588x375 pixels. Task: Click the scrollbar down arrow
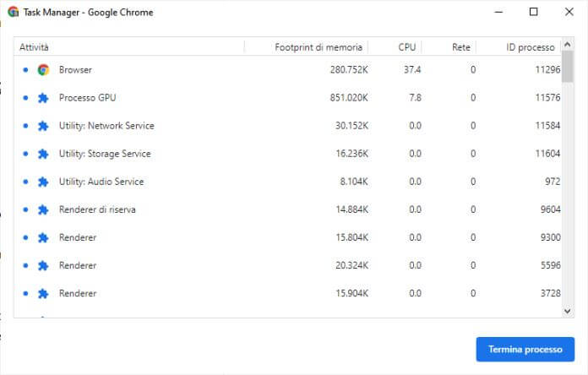pyautogui.click(x=568, y=311)
